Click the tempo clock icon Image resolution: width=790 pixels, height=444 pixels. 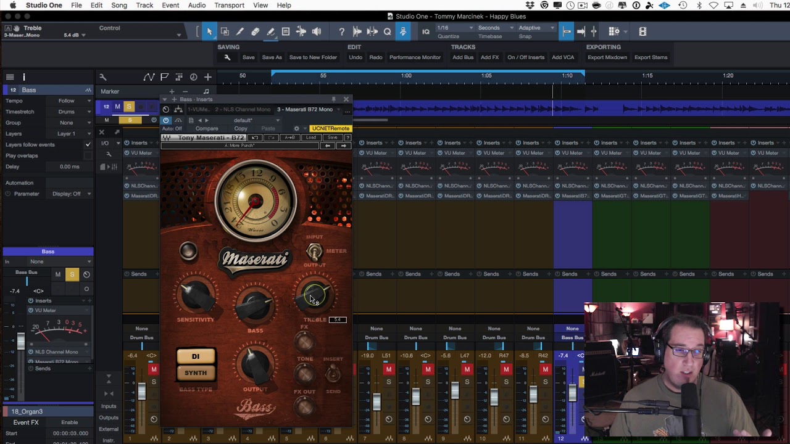[193, 77]
